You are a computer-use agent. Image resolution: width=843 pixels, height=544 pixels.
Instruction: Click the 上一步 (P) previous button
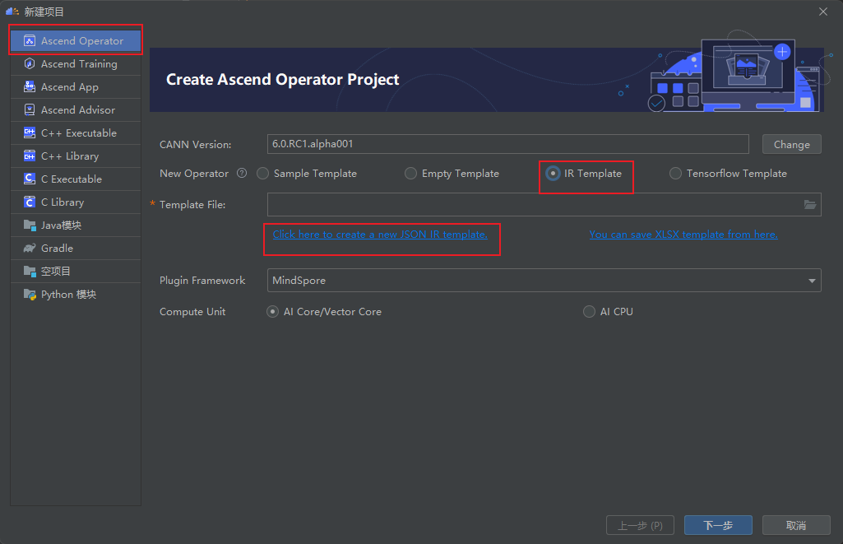(x=640, y=525)
